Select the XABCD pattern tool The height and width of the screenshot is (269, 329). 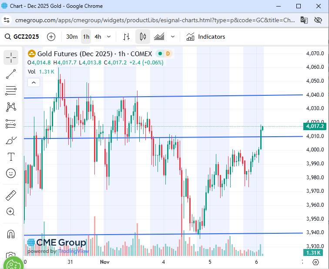pos(11,107)
